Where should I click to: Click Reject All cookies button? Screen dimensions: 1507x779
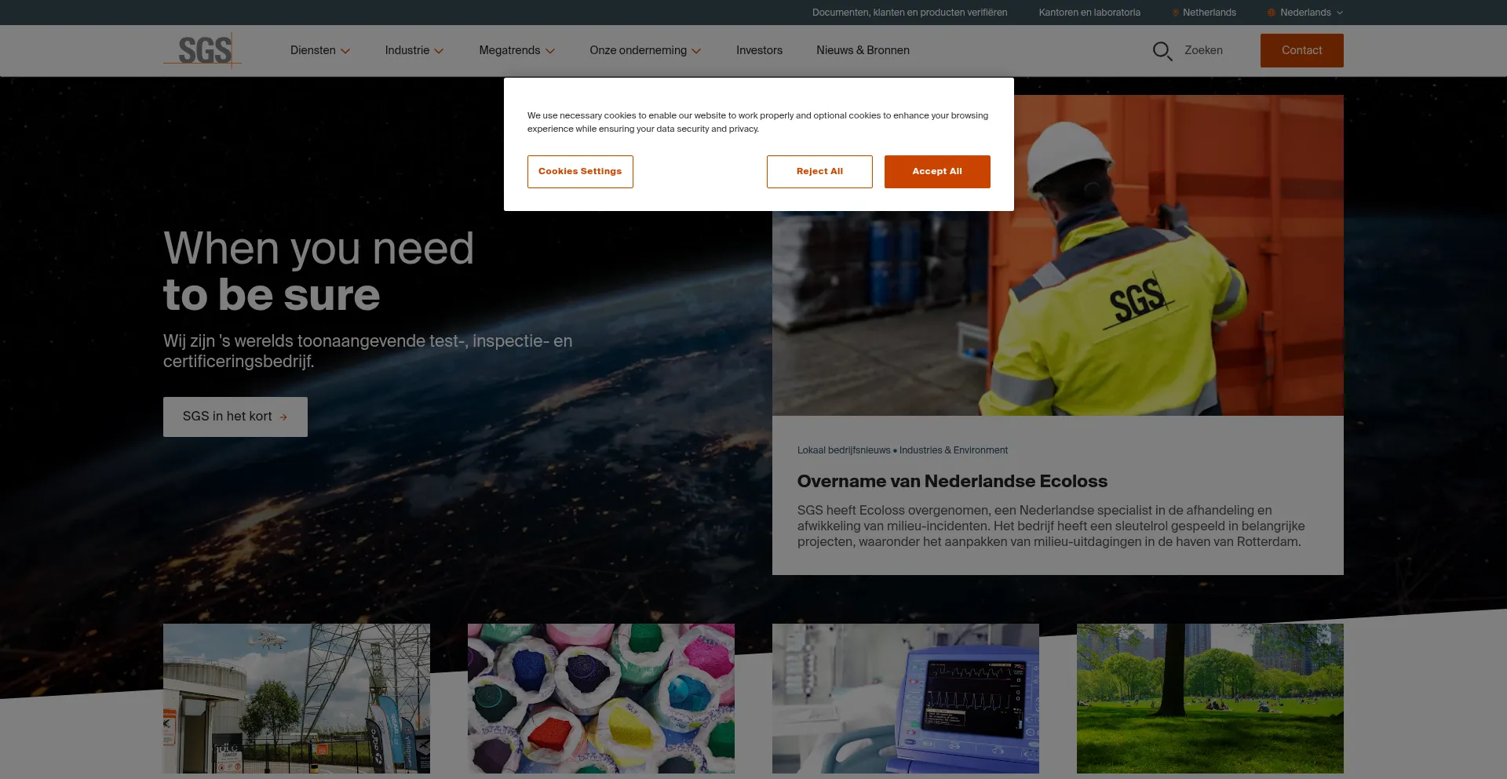819,172
